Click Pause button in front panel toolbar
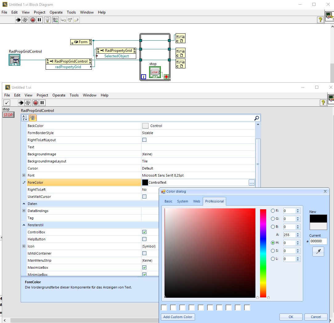This screenshot has width=334, height=323. [x=42, y=103]
